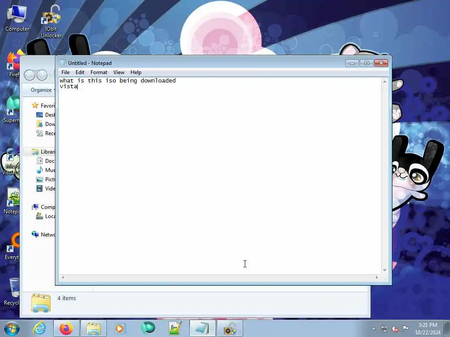
Task: Click the Explorer Back navigation button
Action: (29, 75)
